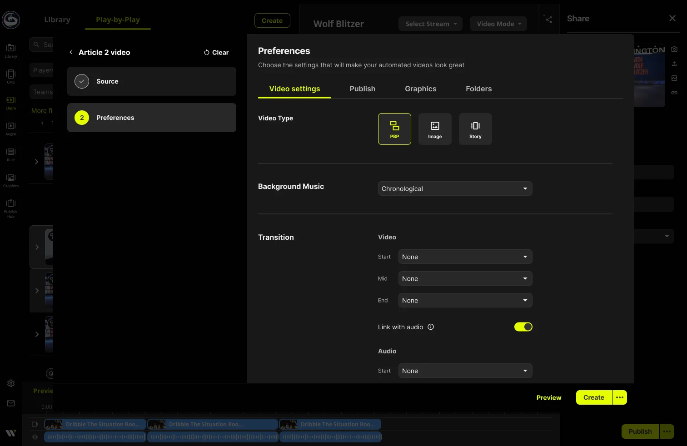
Task: Go back using arrow beside Article 2 video
Action: (x=71, y=52)
